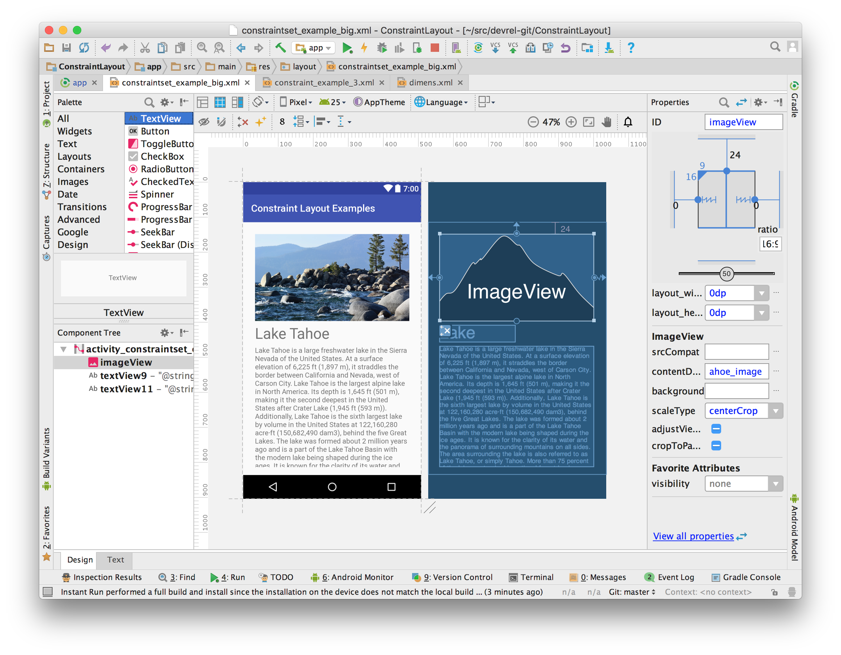This screenshot has width=841, height=655.
Task: Click the green Run app button
Action: (x=347, y=48)
